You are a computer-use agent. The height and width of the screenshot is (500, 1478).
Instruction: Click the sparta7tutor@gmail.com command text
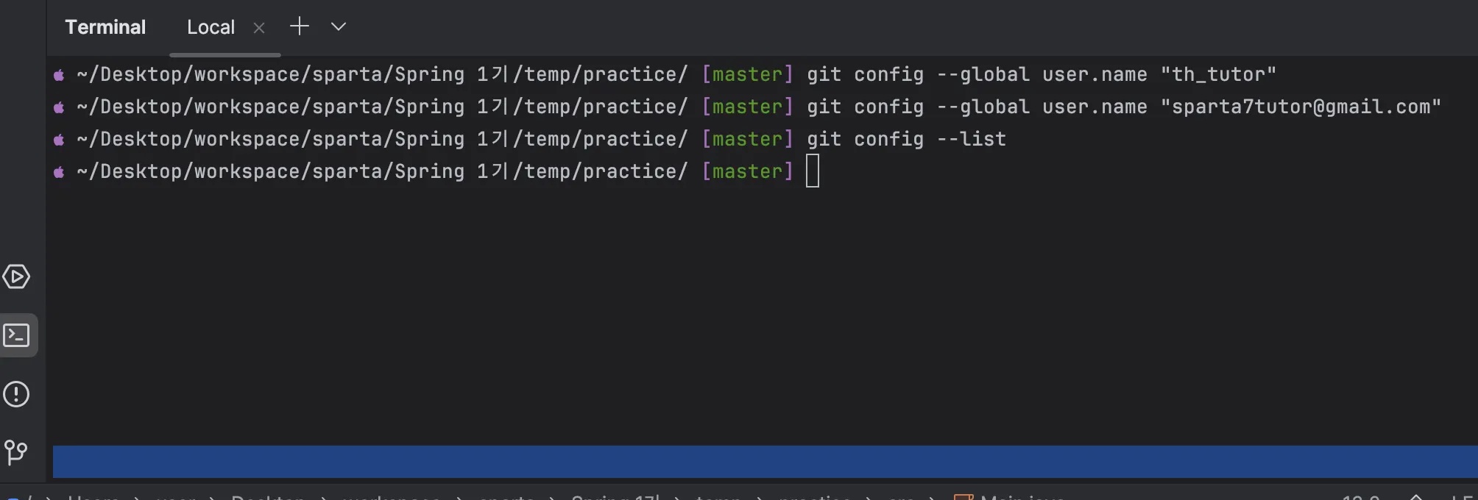point(1300,107)
